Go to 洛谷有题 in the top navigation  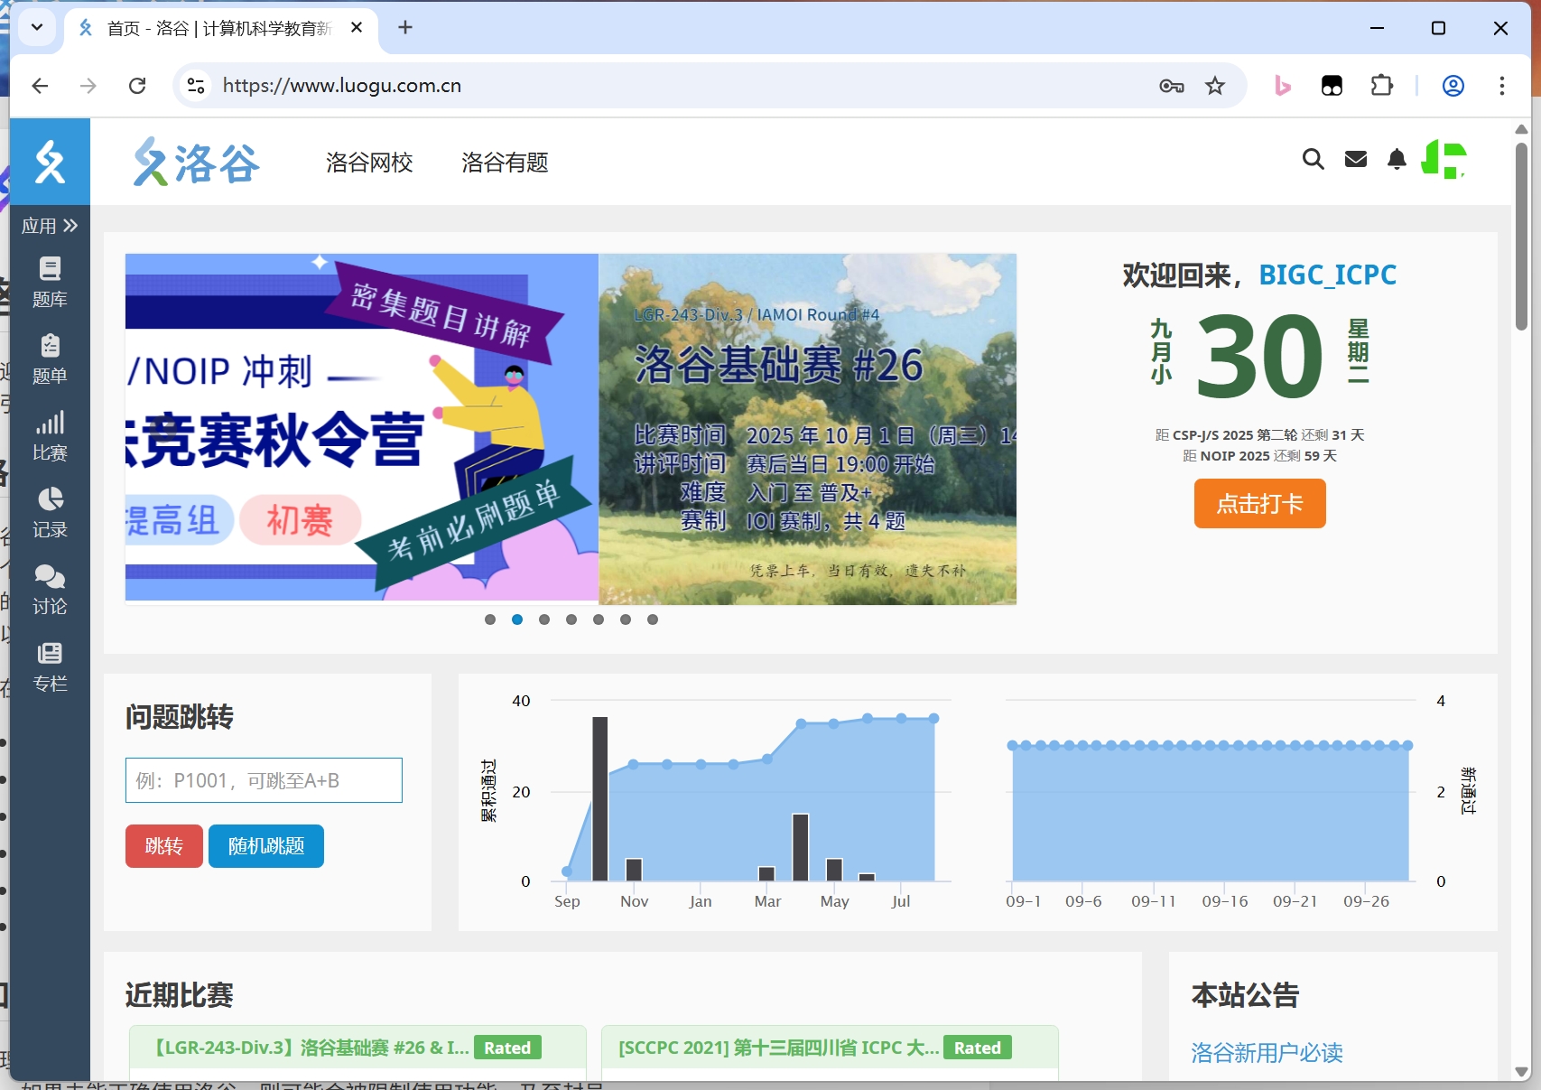[505, 163]
